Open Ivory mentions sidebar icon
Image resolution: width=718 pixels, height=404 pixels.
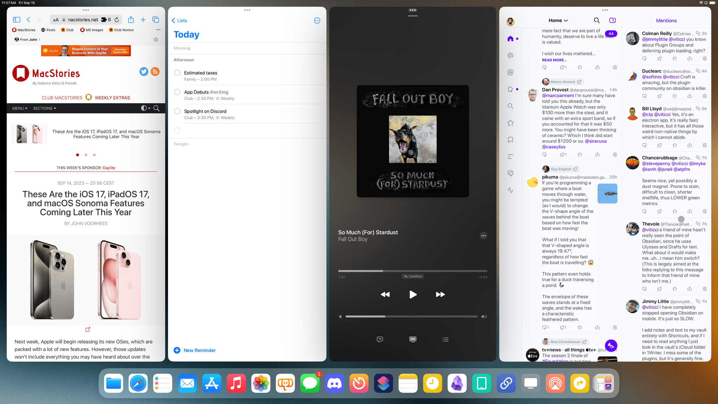coord(510,55)
